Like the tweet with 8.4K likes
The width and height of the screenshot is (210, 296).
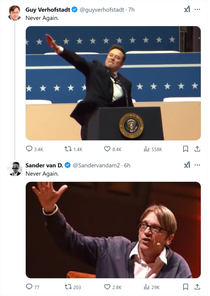(x=107, y=149)
